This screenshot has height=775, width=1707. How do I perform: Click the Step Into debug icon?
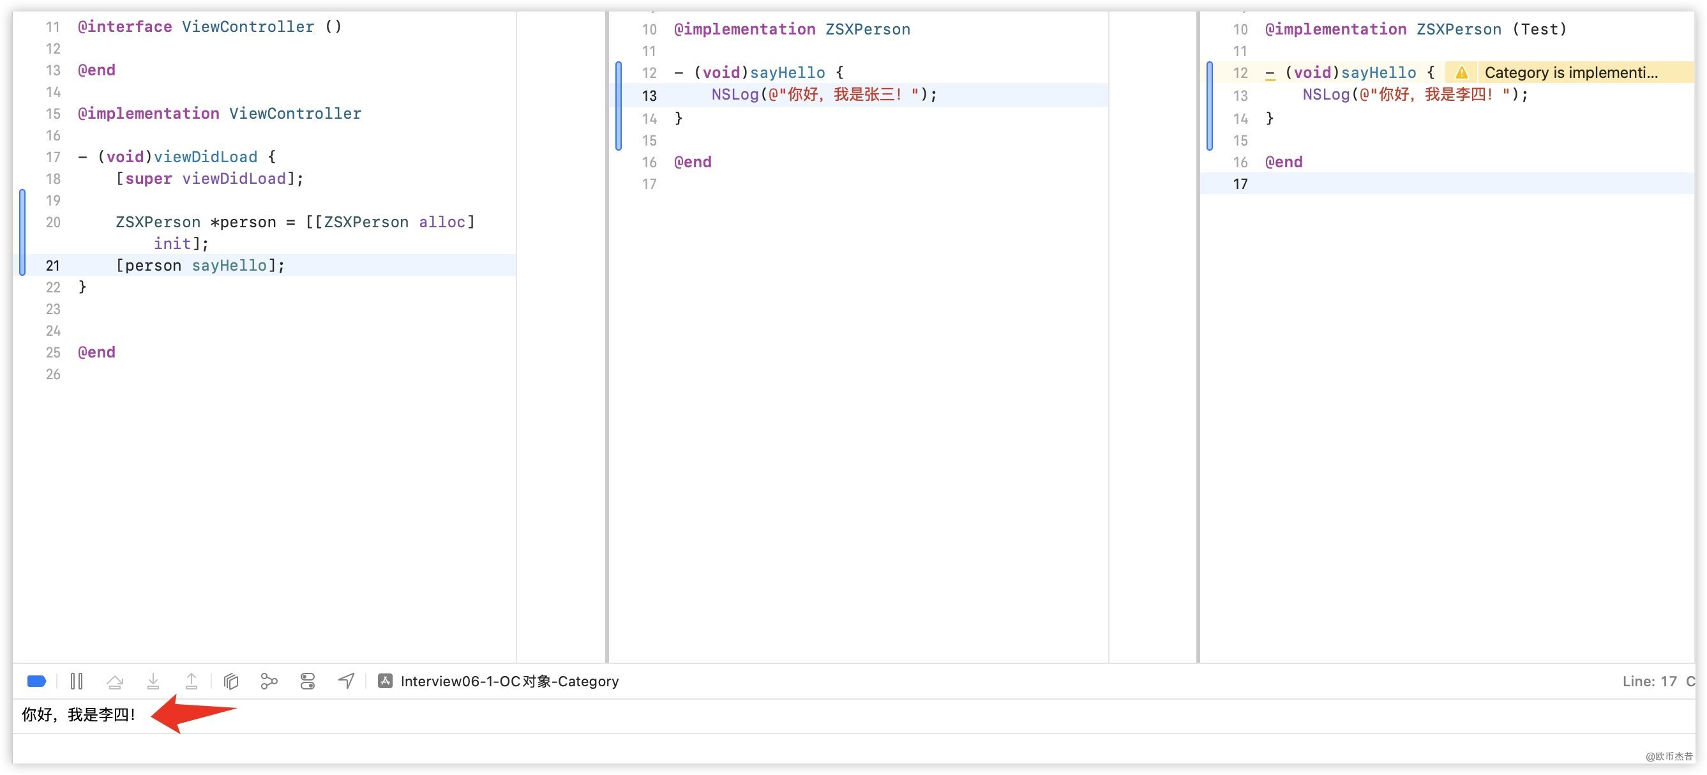[x=153, y=681]
